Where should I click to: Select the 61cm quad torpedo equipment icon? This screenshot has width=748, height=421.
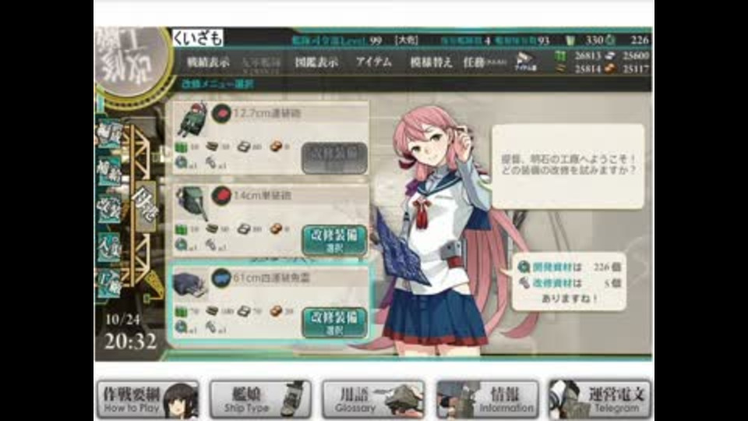point(190,284)
